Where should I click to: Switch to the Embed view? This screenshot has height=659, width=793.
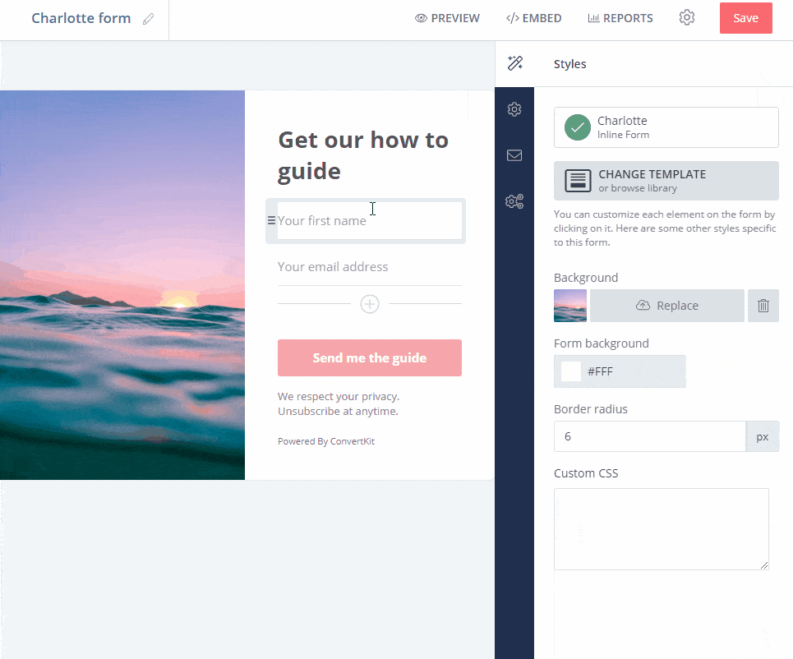tap(534, 17)
